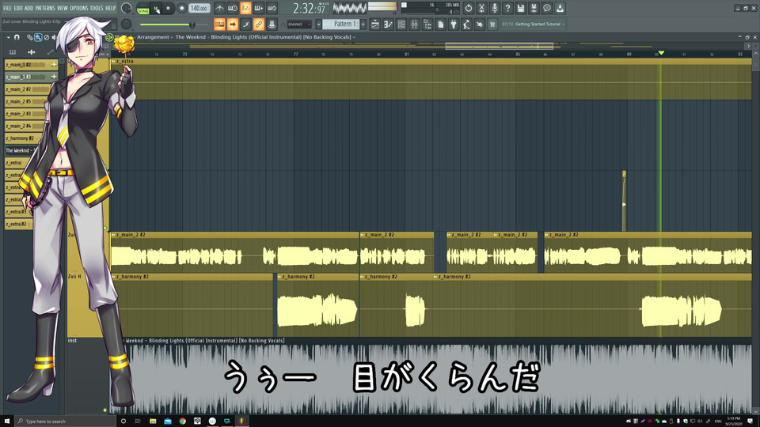Open the (none) snap dropdown

click(x=299, y=25)
